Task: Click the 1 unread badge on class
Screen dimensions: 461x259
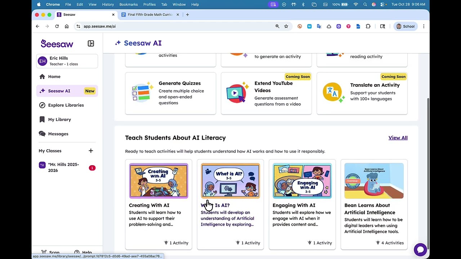Action: pos(92,168)
